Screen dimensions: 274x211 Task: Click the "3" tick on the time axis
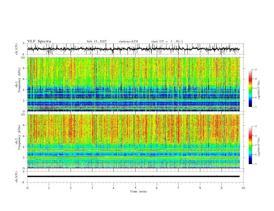point(92,188)
